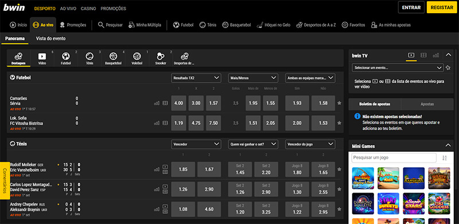The image size is (459, 224).
Task: Switch bwin TV to video view icon
Action: (411, 55)
